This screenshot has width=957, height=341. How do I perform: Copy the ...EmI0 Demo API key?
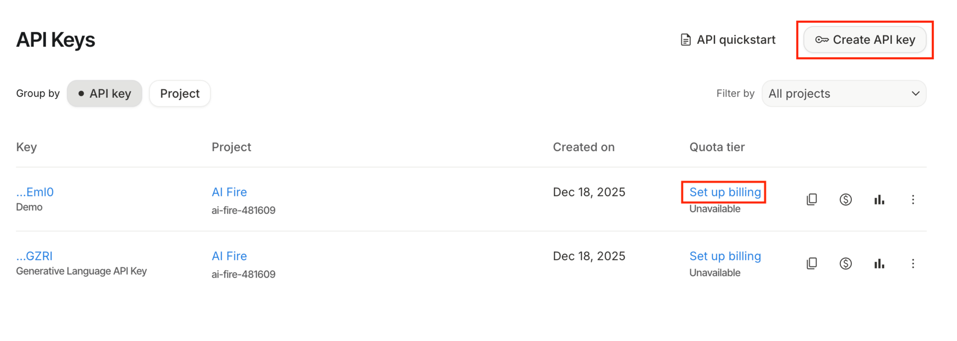click(811, 199)
